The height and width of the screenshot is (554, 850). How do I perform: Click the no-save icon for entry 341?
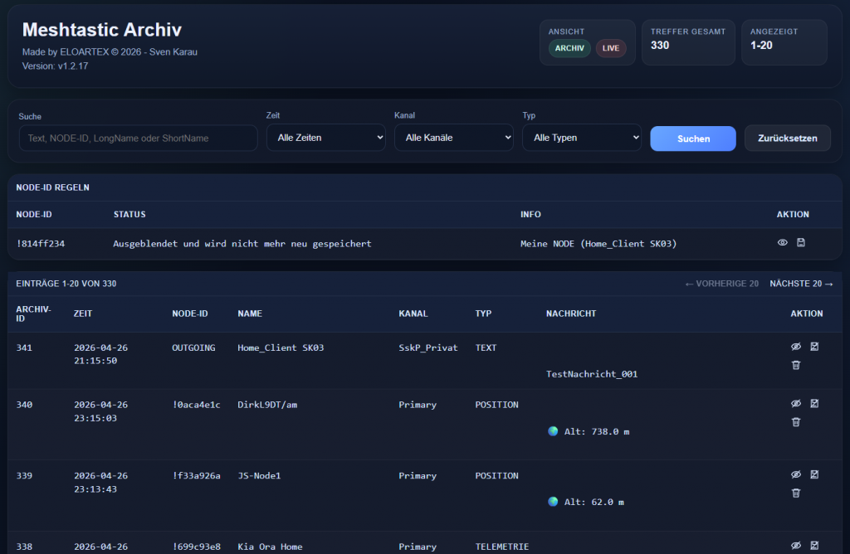click(x=814, y=347)
